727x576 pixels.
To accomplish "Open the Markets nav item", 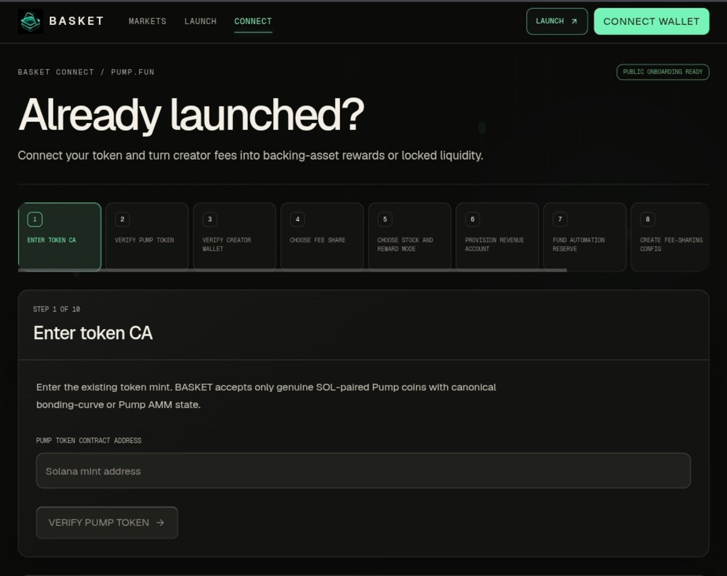I will click(147, 21).
